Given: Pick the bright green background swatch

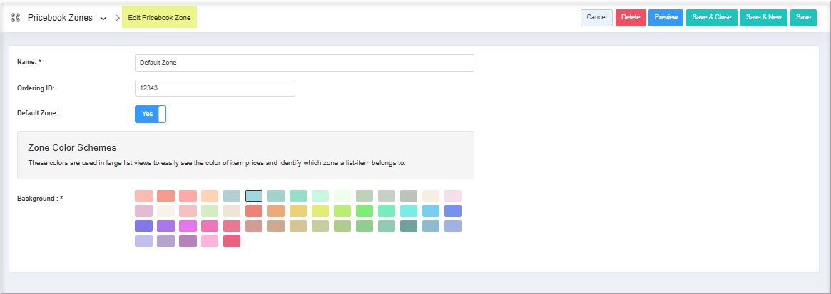Looking at the screenshot, I should (x=364, y=211).
